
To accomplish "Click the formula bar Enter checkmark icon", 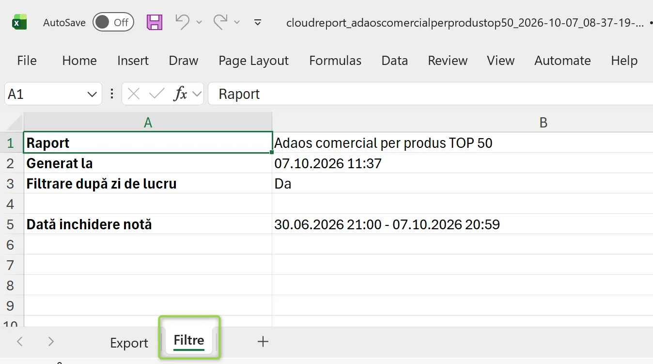I will coord(156,94).
